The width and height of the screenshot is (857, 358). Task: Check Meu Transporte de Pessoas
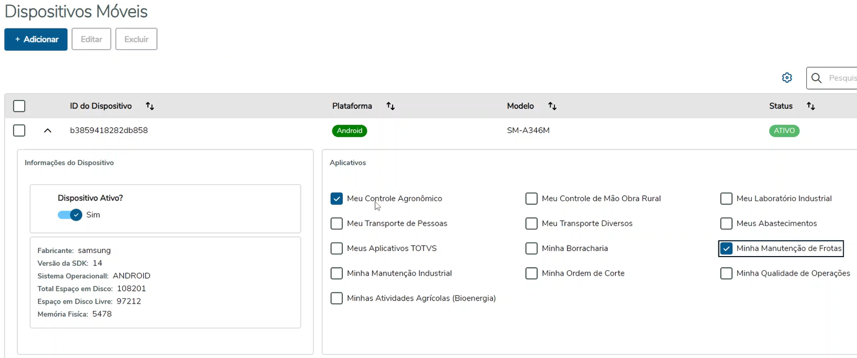click(337, 223)
